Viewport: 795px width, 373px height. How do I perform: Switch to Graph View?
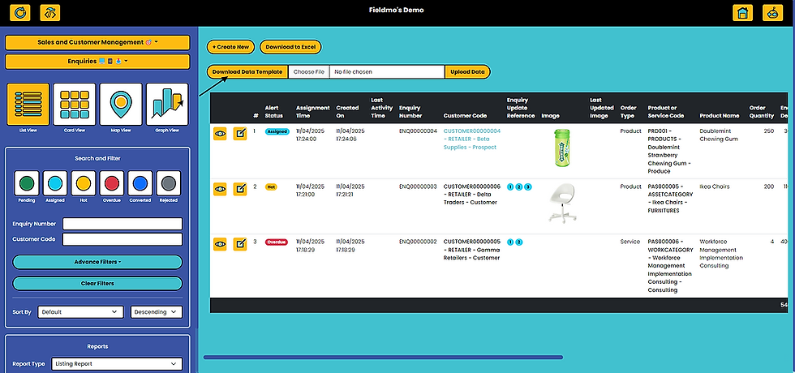167,105
